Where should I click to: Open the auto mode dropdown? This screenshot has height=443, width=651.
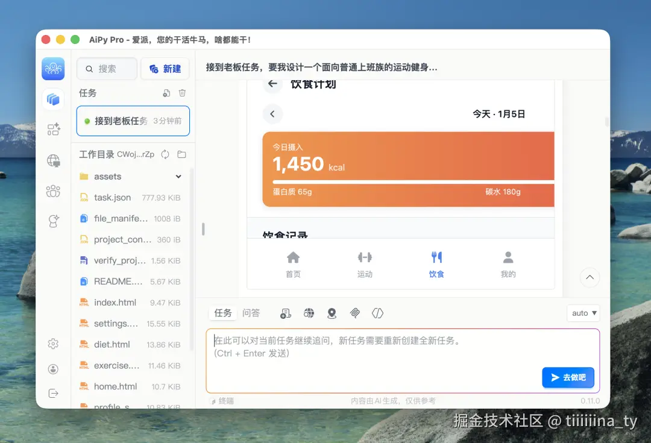click(x=582, y=313)
